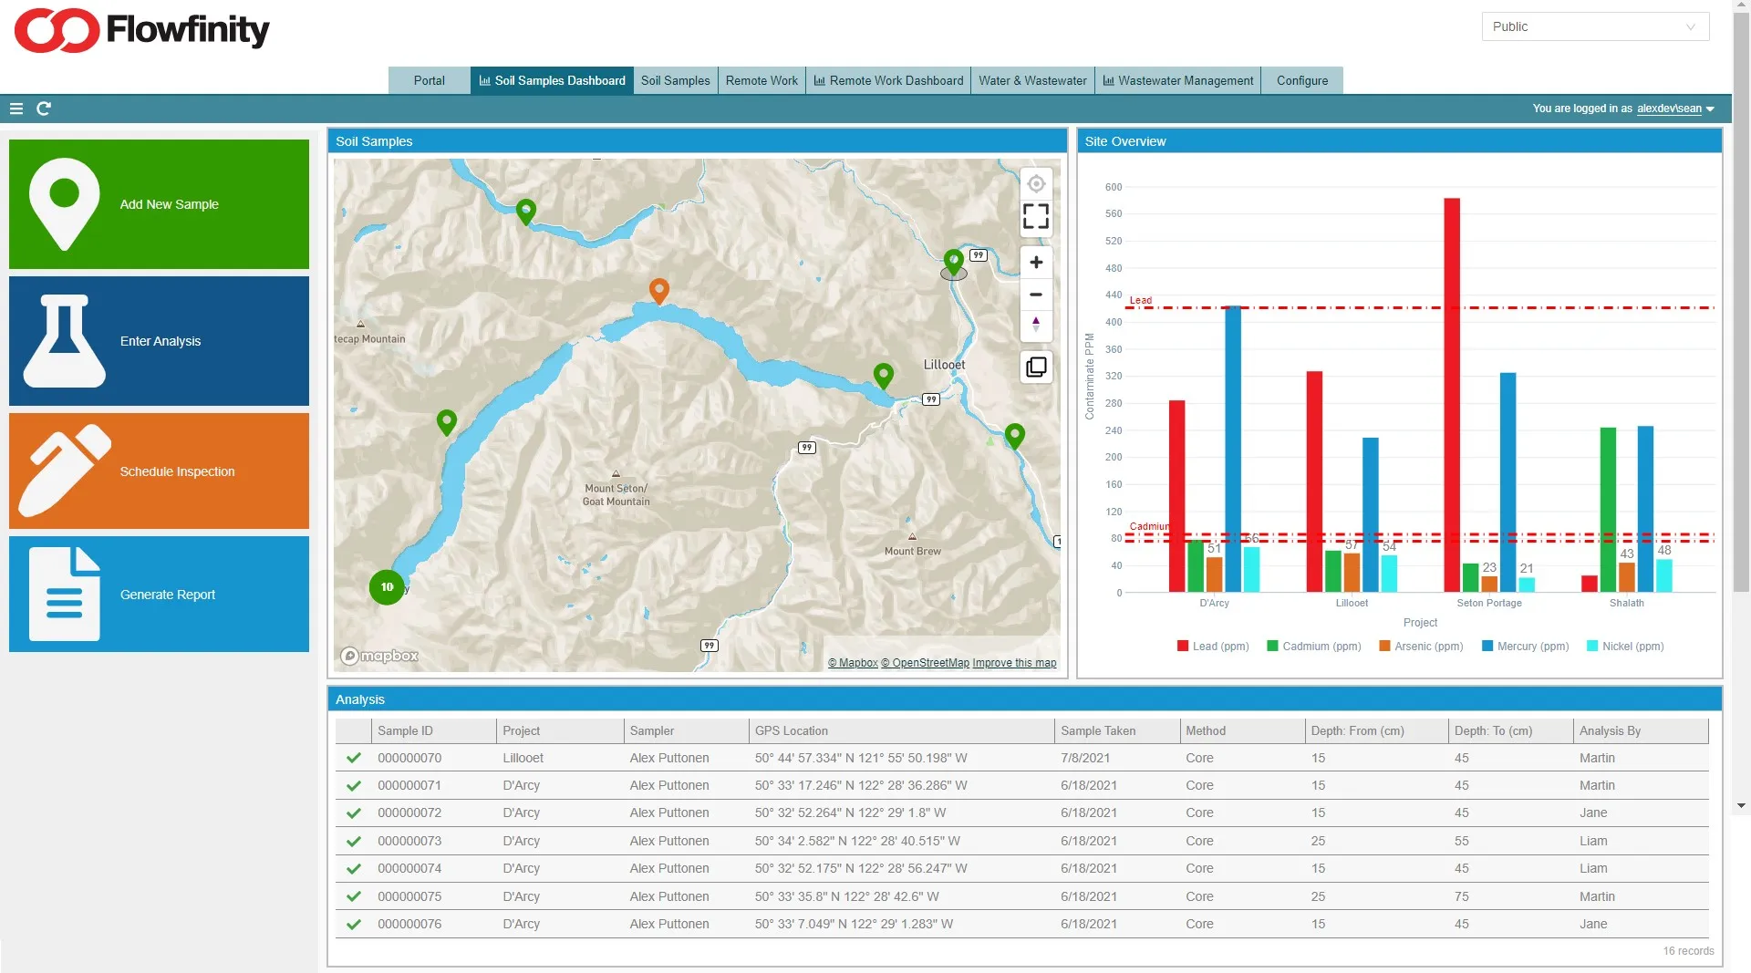This screenshot has height=973, width=1751.
Task: Open the Public dropdown selector
Action: pyautogui.click(x=1594, y=26)
